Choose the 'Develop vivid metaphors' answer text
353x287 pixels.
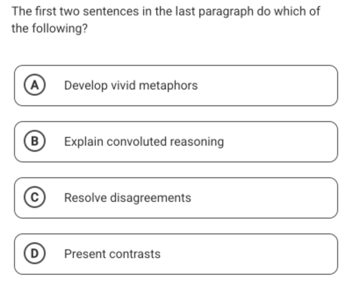(131, 86)
